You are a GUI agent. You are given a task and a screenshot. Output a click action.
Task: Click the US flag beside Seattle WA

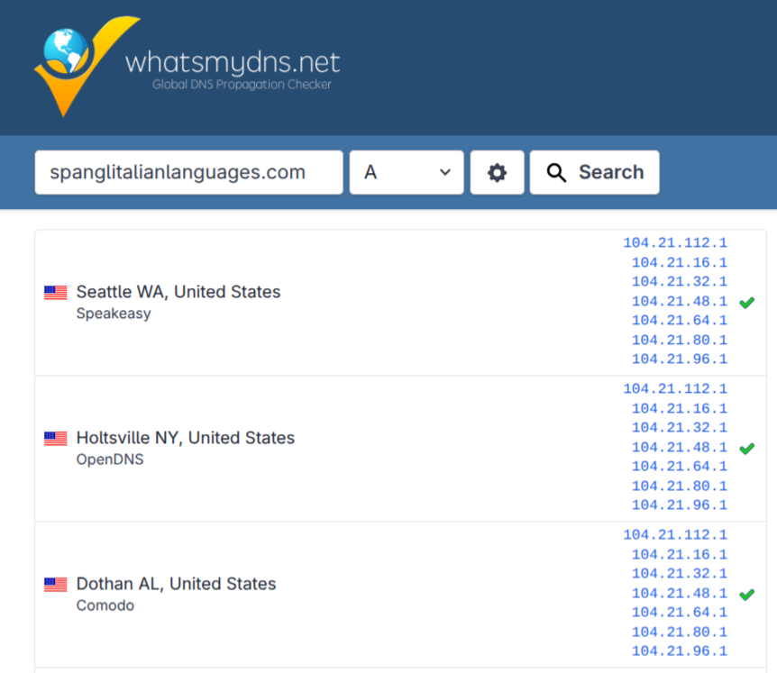56,292
